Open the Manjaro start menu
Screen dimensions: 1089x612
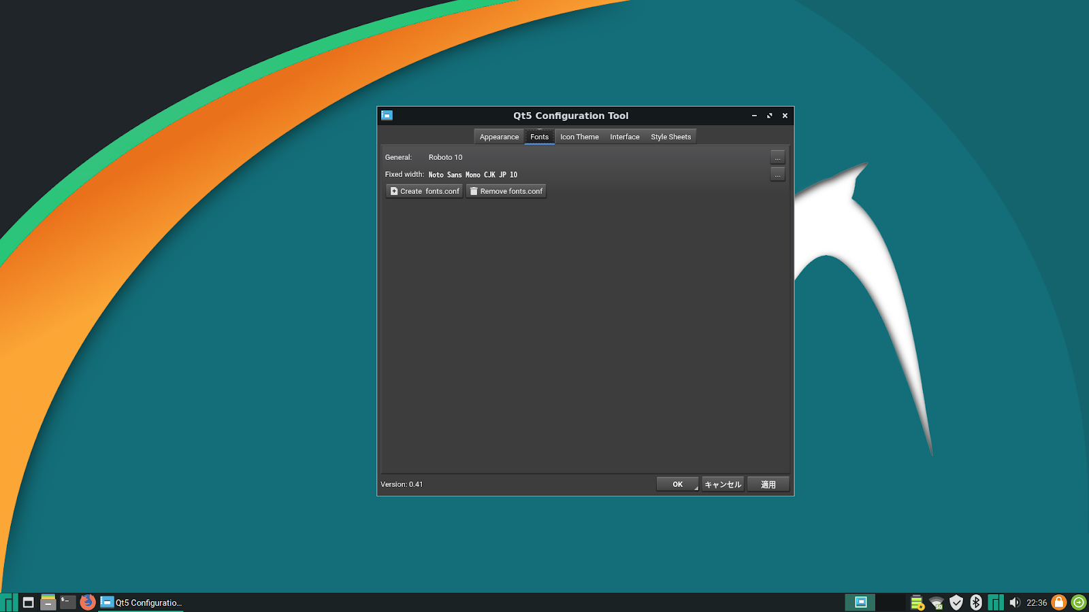point(9,602)
